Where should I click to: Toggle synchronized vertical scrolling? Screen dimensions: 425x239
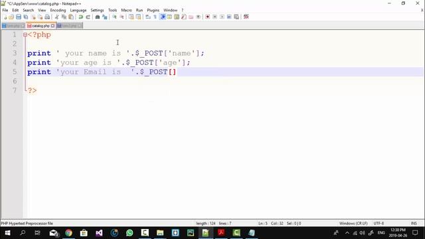131,17
